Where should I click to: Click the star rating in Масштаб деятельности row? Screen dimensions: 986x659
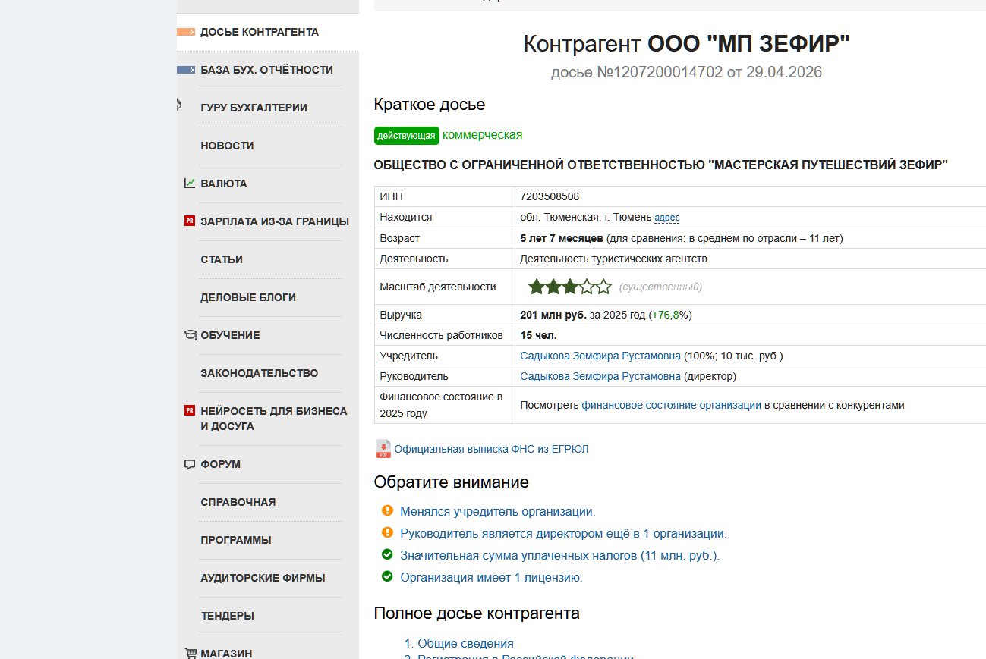pos(569,287)
